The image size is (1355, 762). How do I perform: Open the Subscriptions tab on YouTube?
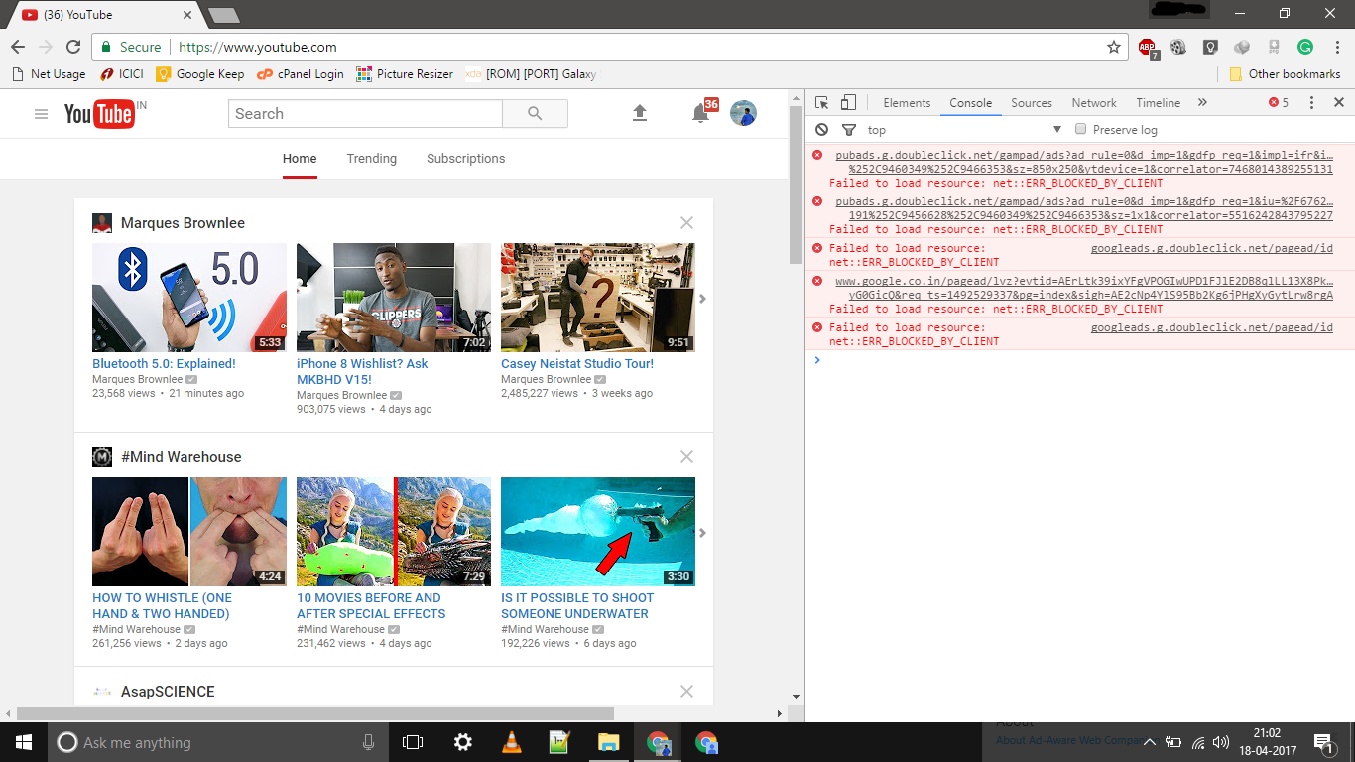click(x=466, y=159)
